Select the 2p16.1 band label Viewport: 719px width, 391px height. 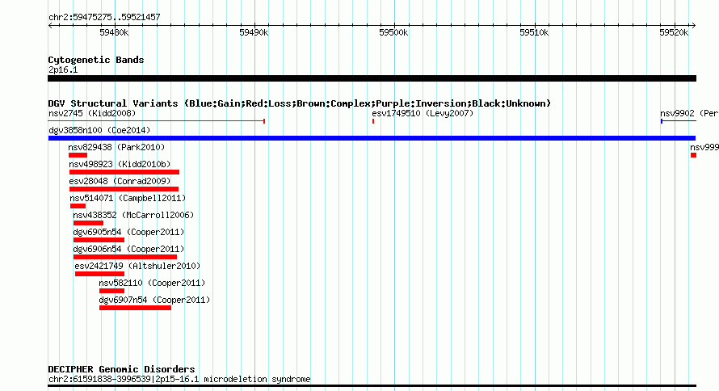63,69
